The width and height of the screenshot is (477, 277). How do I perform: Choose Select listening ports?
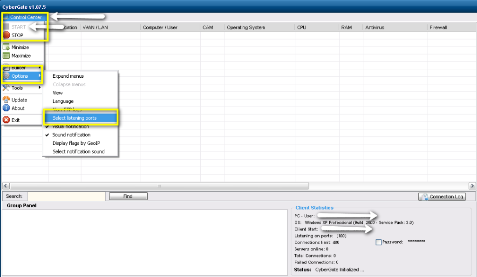coord(80,118)
